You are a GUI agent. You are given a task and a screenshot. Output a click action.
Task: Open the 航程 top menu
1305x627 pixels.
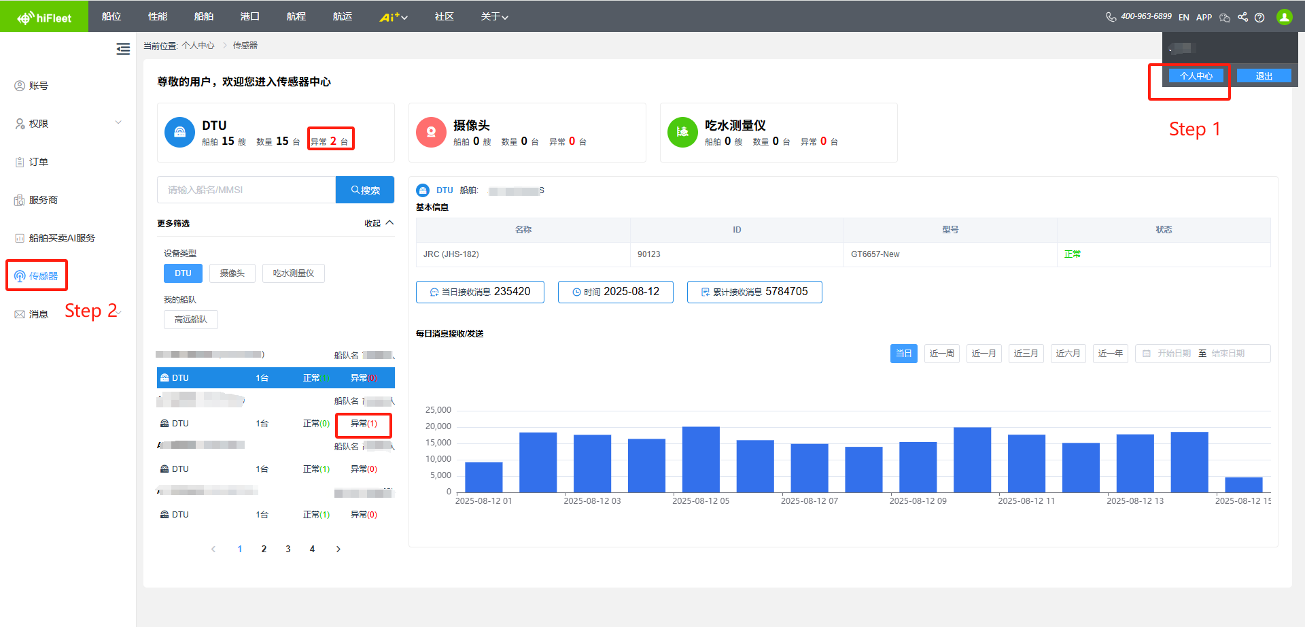pyautogui.click(x=296, y=16)
